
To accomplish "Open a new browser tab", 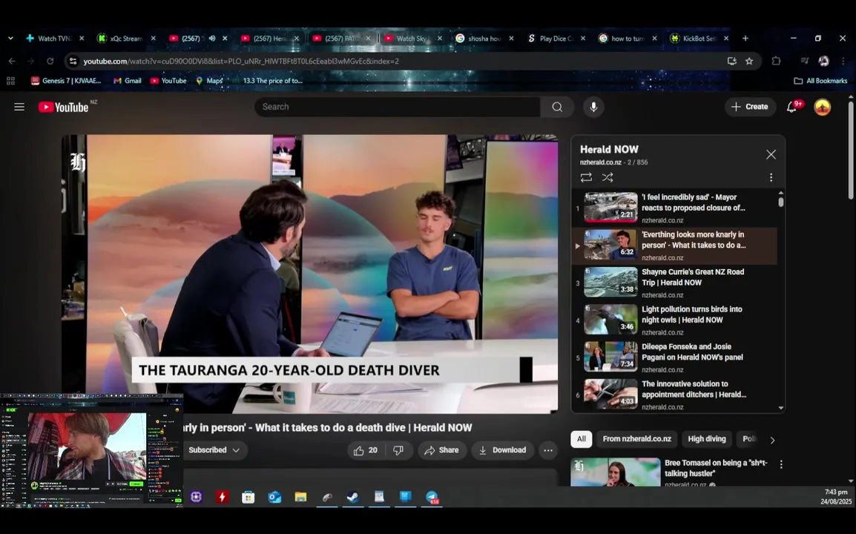I will 745,39.
